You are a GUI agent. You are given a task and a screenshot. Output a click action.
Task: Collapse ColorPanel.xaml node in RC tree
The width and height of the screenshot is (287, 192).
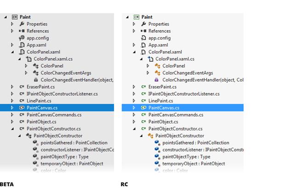coord(134,52)
